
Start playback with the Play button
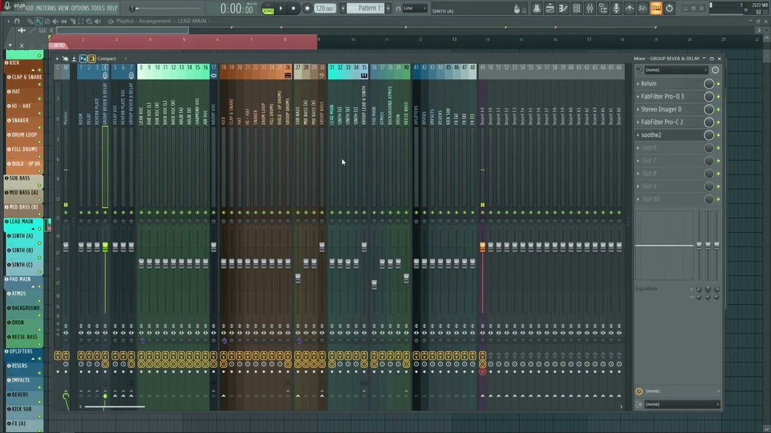281,8
